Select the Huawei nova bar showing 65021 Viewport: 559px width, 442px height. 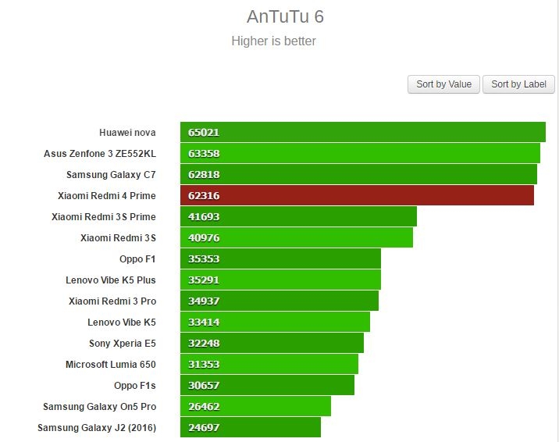pos(363,132)
